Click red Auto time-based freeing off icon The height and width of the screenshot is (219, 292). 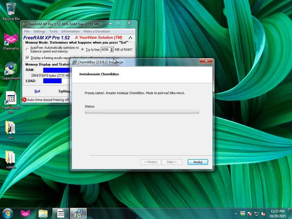pyautogui.click(x=24, y=100)
